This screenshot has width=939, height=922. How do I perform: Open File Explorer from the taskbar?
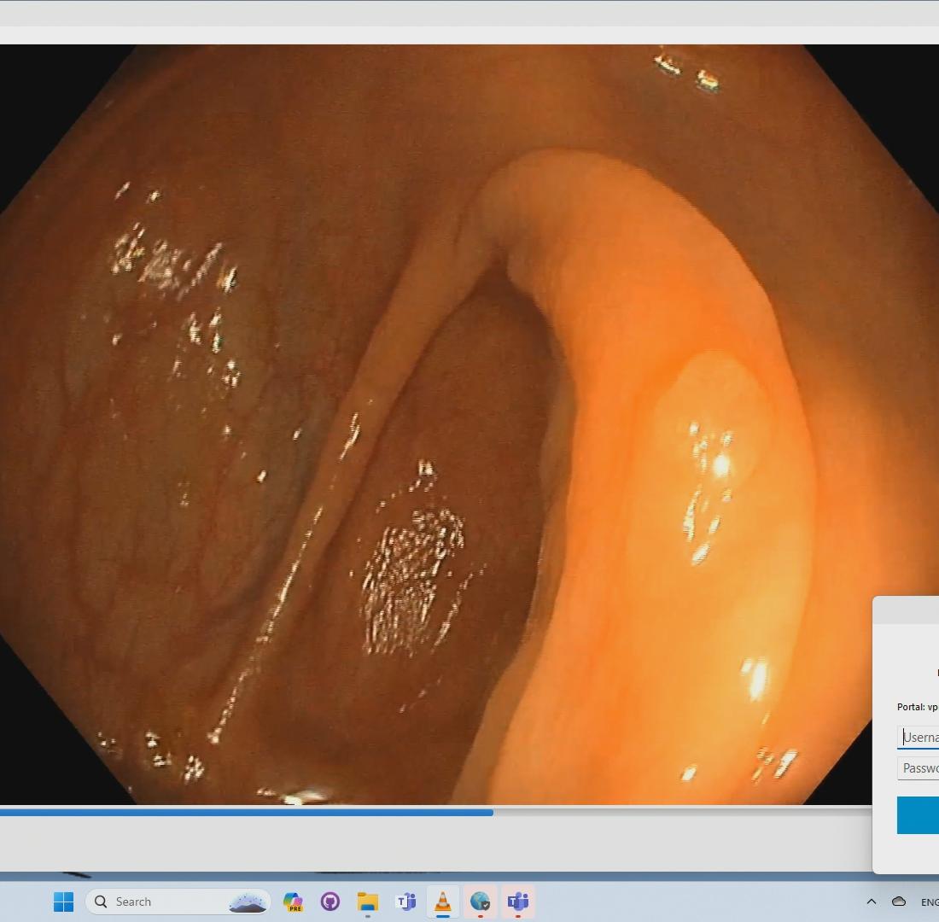(368, 902)
